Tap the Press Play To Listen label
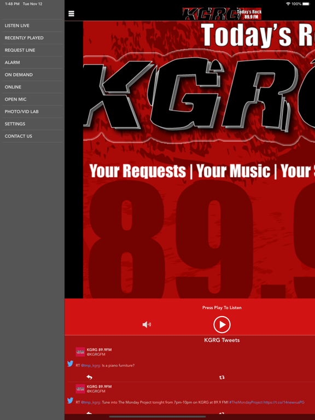Image resolution: width=315 pixels, height=420 pixels. [x=222, y=307]
